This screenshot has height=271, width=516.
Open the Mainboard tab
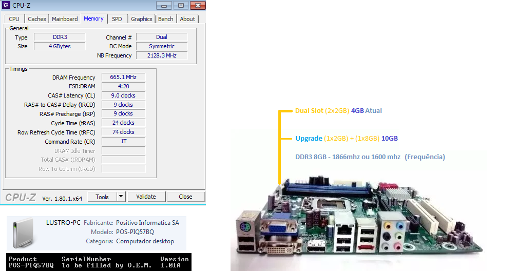tap(65, 19)
